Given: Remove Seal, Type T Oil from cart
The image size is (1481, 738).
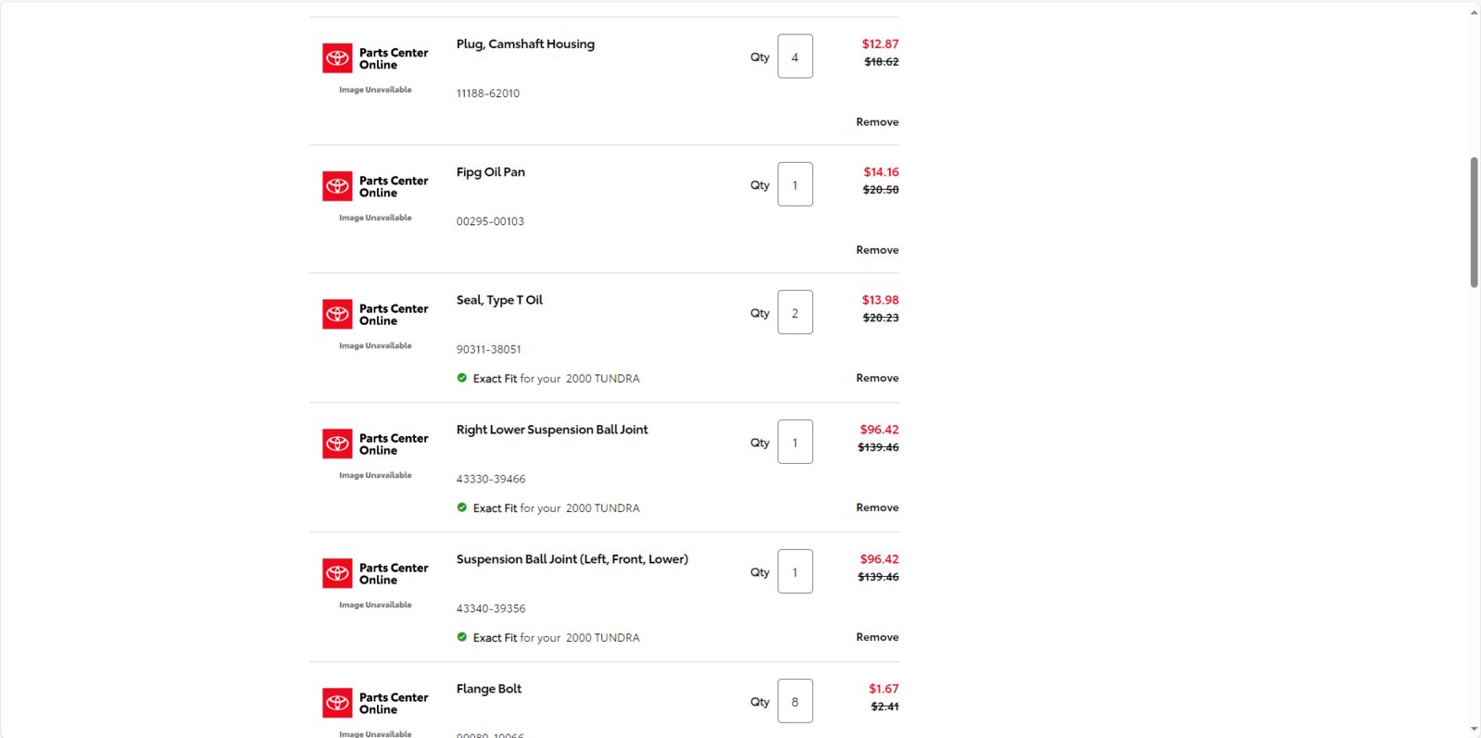Looking at the screenshot, I should pyautogui.click(x=877, y=378).
